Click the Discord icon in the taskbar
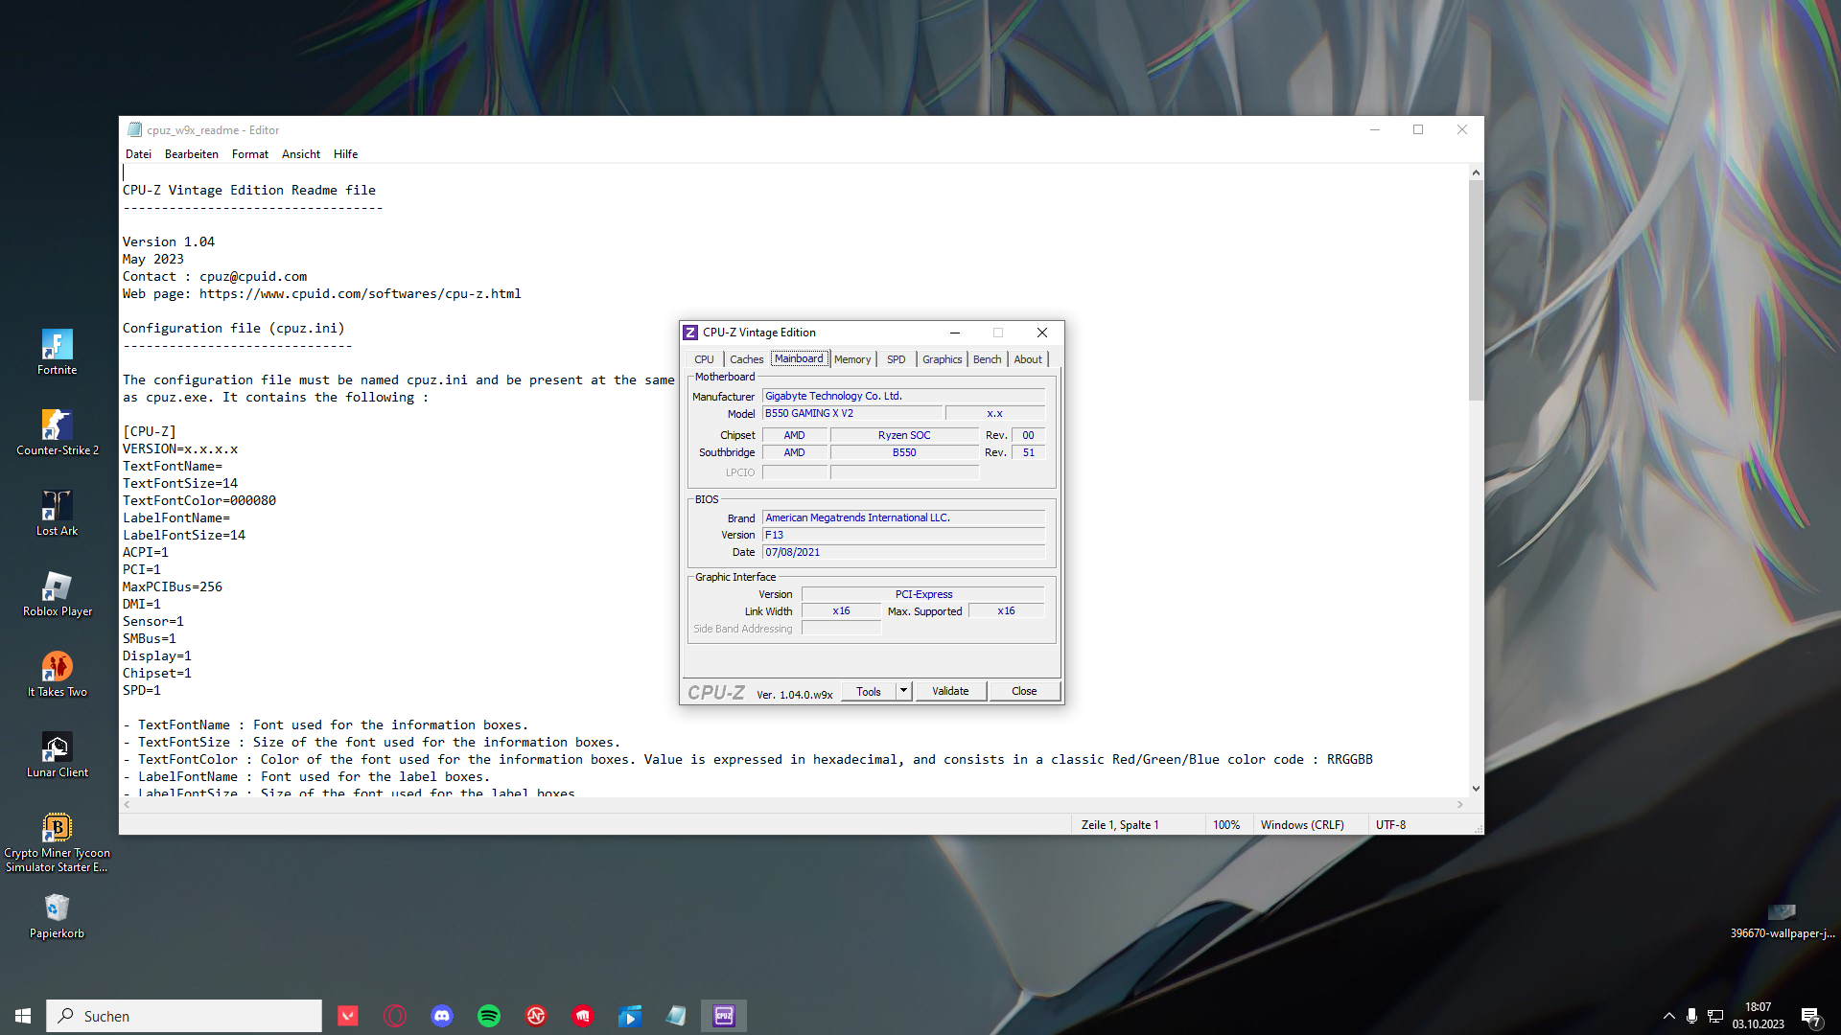Viewport: 1841px width, 1035px height. pyautogui.click(x=442, y=1016)
